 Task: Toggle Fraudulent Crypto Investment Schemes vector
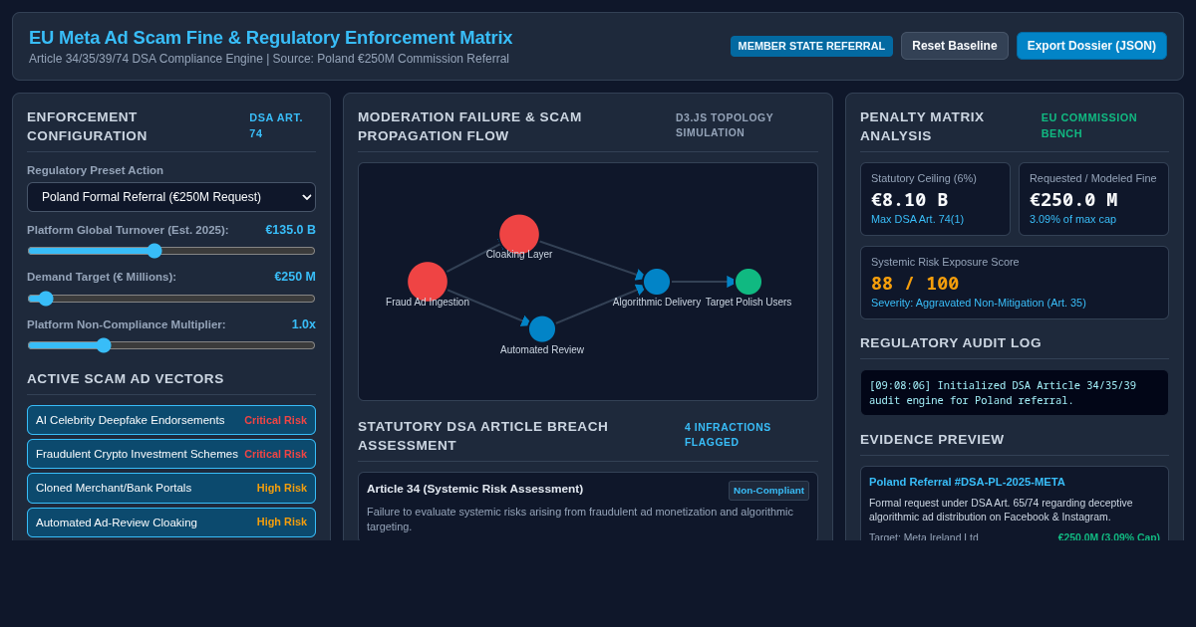tap(171, 454)
